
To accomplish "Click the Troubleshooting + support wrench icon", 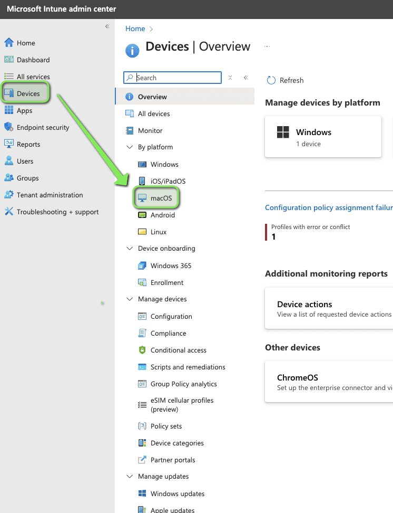I will pos(8,212).
